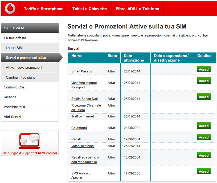Open Vodafone YOU section
The image size is (217, 183).
30,107
